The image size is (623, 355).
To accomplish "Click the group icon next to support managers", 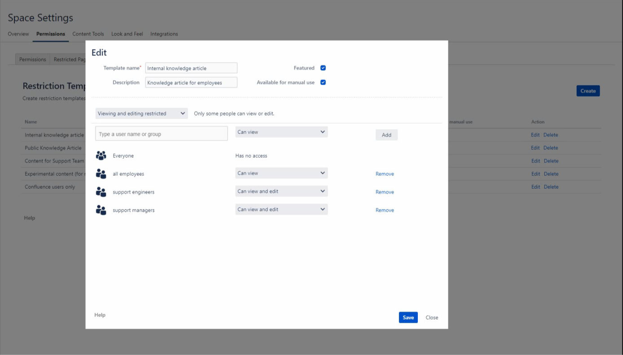I will coord(101,209).
